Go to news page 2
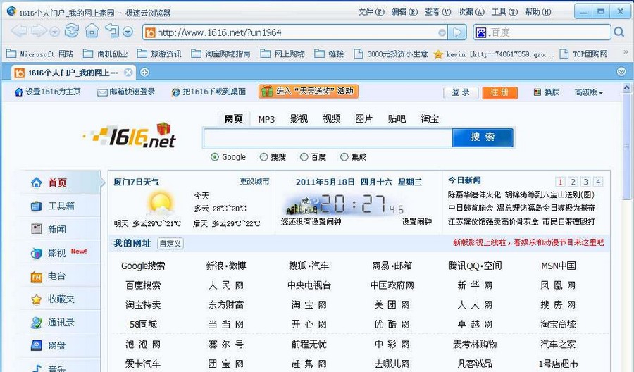Screen dimensions: 634x372 [x=573, y=182]
